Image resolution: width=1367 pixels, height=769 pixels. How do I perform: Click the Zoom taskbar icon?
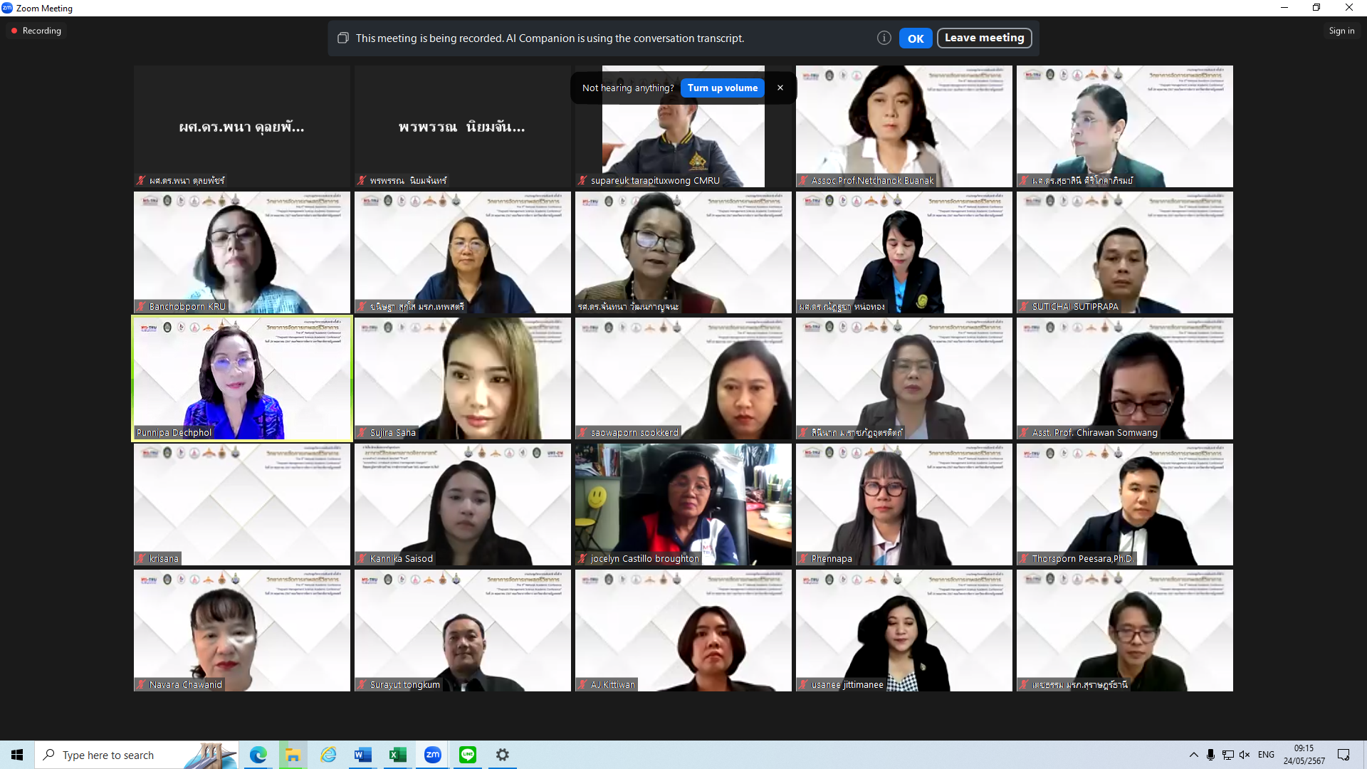(x=432, y=755)
